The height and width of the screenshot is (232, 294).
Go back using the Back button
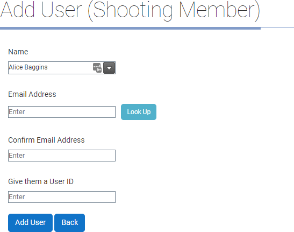coord(69,223)
